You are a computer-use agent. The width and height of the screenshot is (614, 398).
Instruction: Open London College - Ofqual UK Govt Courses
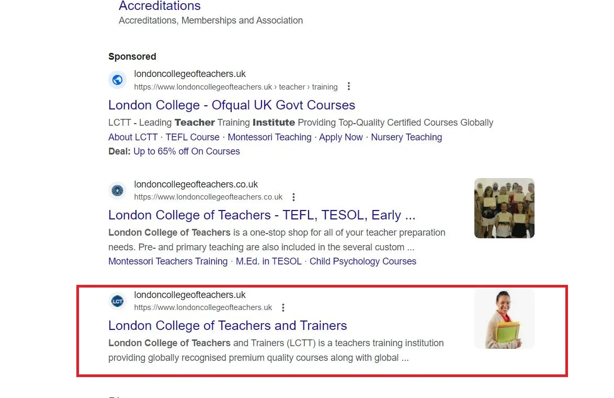coord(231,105)
